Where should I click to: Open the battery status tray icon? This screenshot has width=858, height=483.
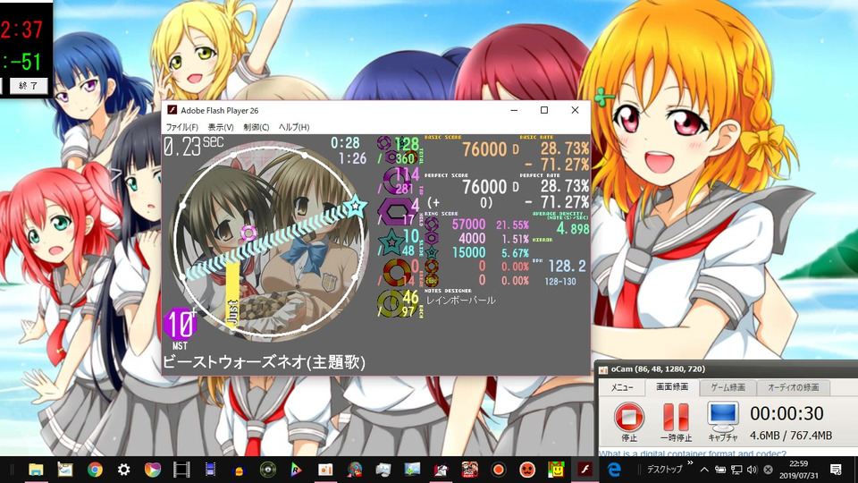coord(720,470)
